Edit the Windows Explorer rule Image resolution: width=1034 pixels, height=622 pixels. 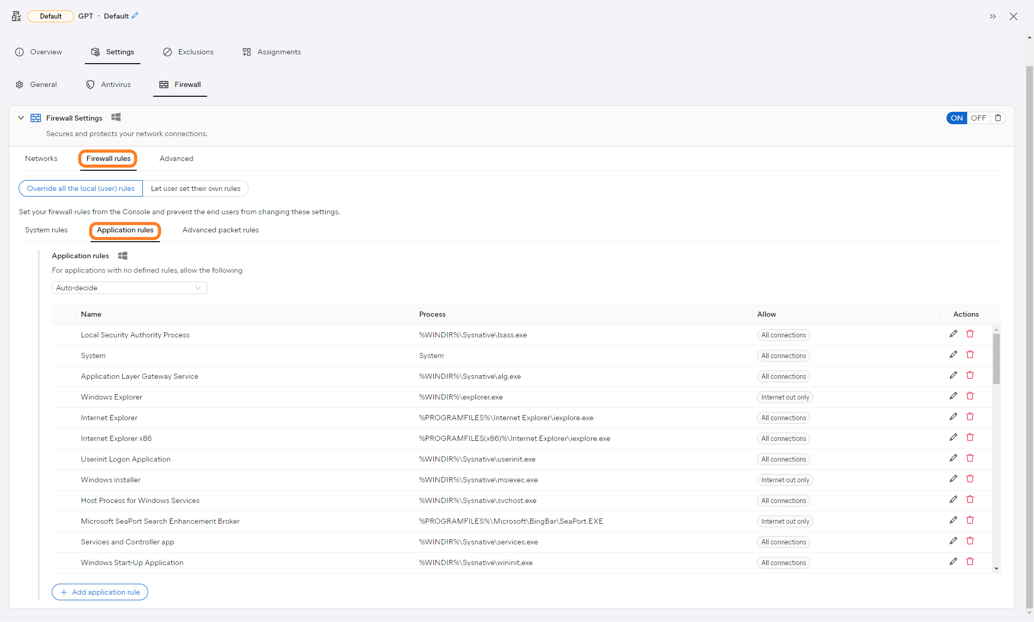coord(953,396)
